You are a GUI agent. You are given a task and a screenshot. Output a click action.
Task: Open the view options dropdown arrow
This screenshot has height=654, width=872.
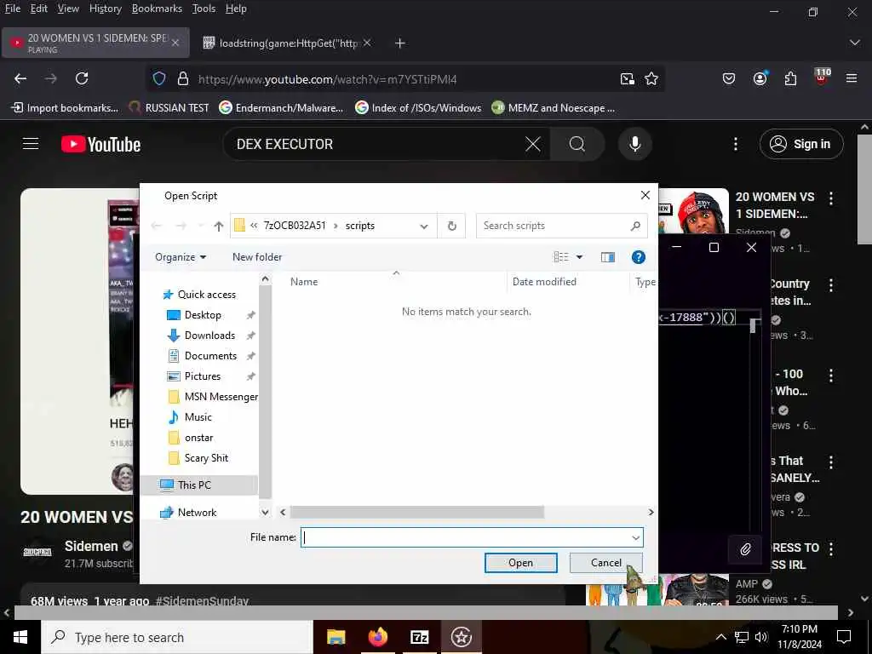point(579,257)
